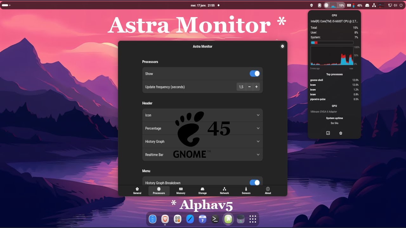This screenshot has width=406, height=228.
Task: Open Extensions puzzle app in dock
Action: tap(228, 219)
